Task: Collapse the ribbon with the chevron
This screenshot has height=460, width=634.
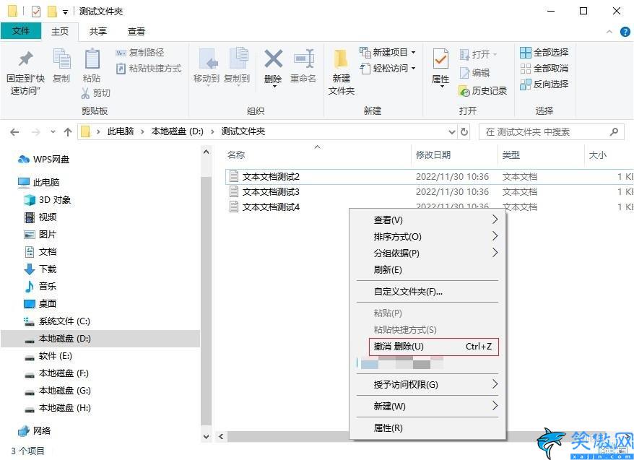Action: [x=609, y=32]
